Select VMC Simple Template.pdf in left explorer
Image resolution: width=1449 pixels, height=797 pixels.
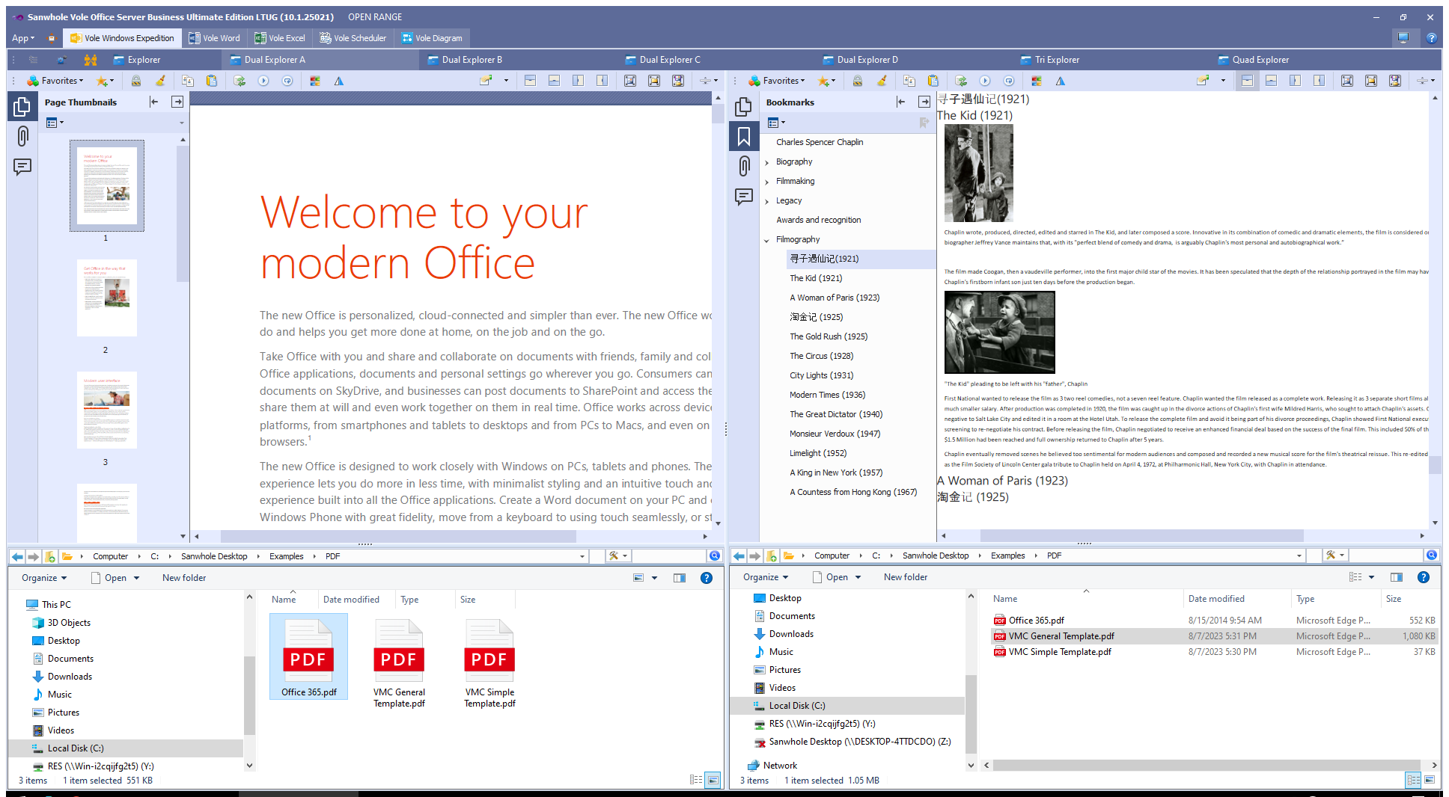tap(489, 663)
